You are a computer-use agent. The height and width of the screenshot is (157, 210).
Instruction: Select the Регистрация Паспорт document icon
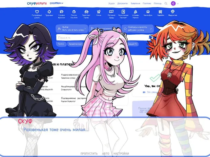click(x=123, y=12)
